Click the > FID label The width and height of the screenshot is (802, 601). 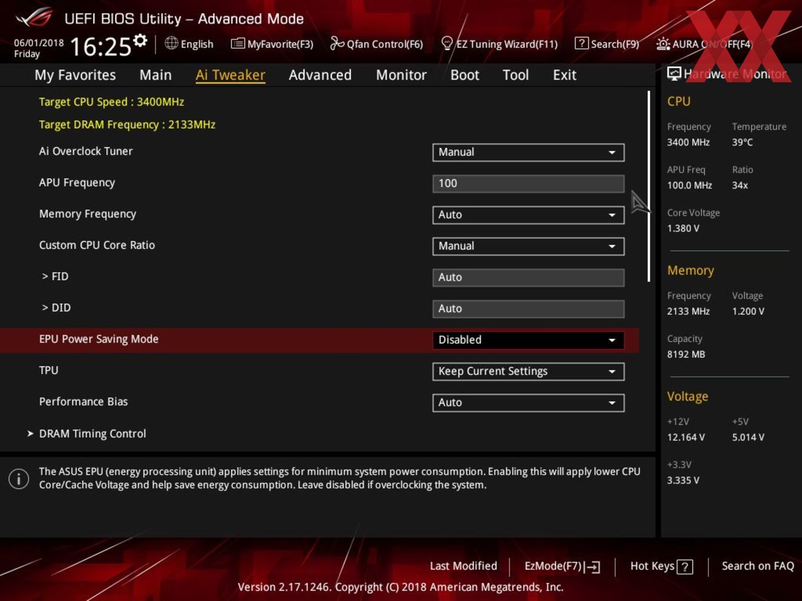[55, 276]
